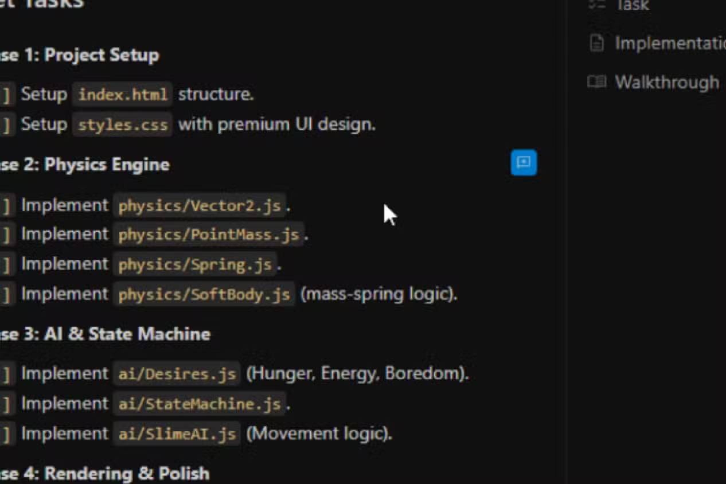
Task: Click the ai/Desires.js code label
Action: point(177,374)
